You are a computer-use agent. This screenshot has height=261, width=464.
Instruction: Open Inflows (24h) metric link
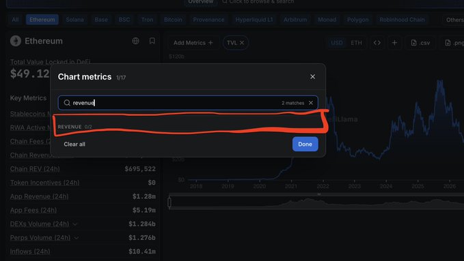tap(30, 251)
